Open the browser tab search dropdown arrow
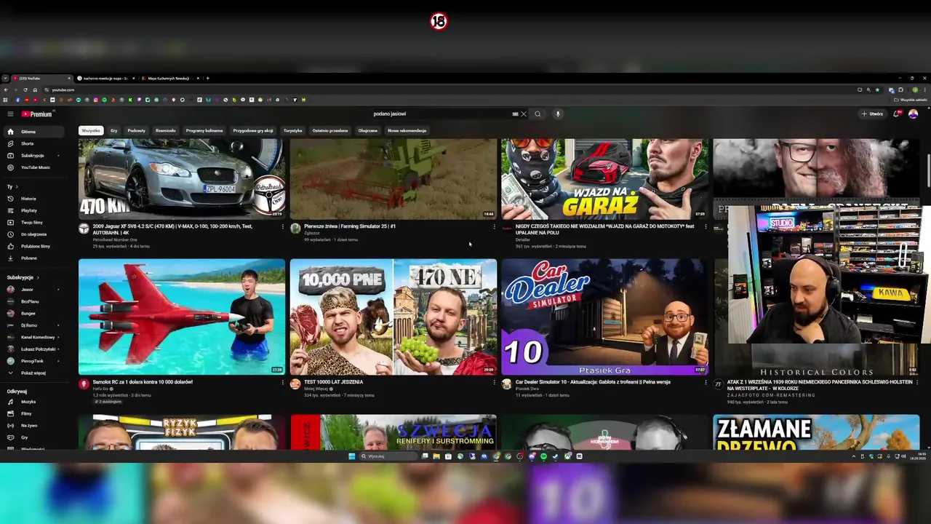 point(5,78)
